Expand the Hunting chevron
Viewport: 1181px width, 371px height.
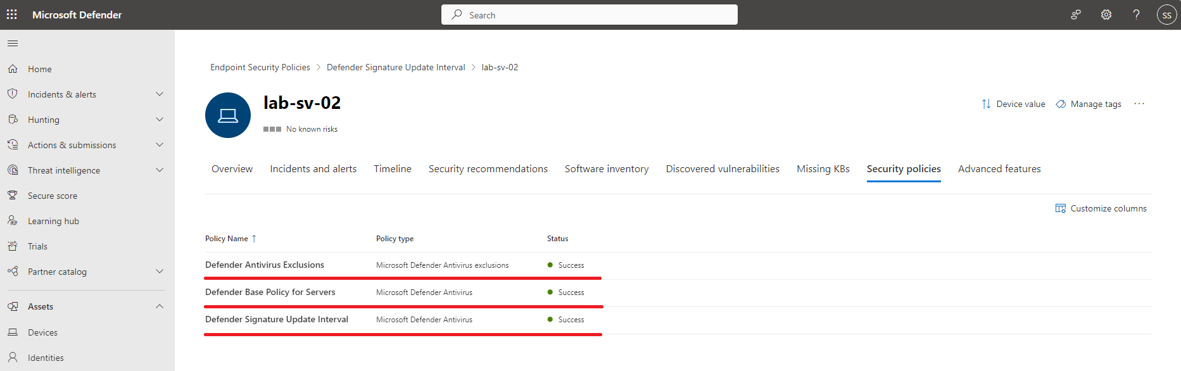160,119
